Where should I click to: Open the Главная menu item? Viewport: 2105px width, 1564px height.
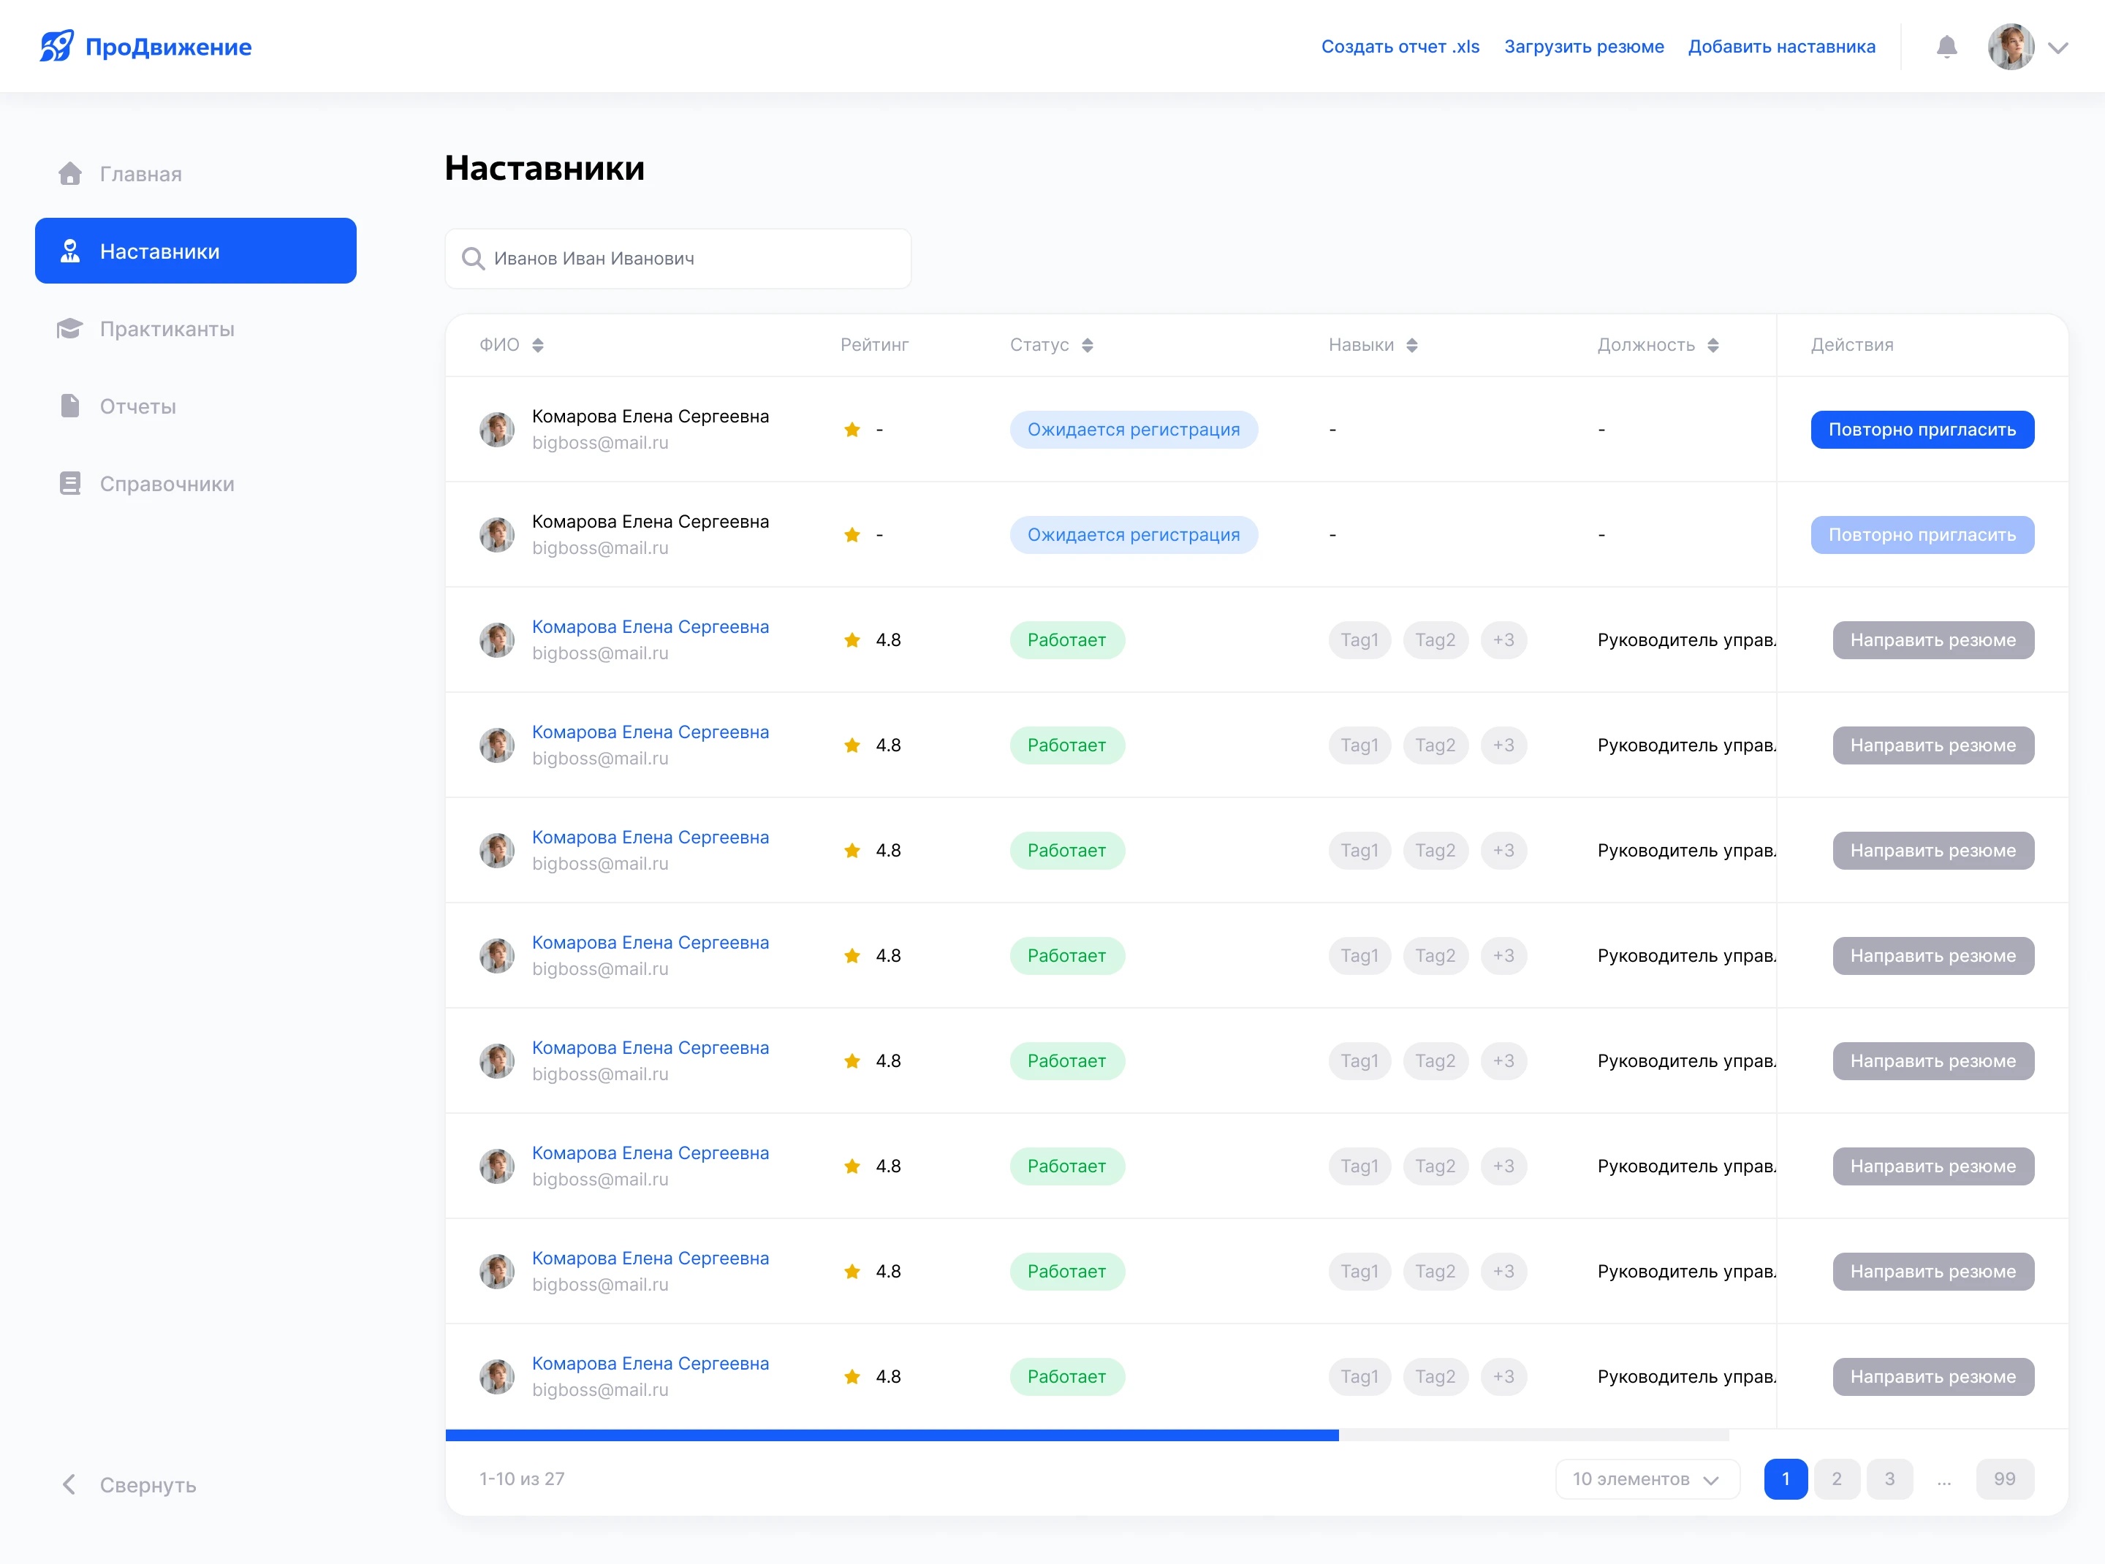point(196,173)
